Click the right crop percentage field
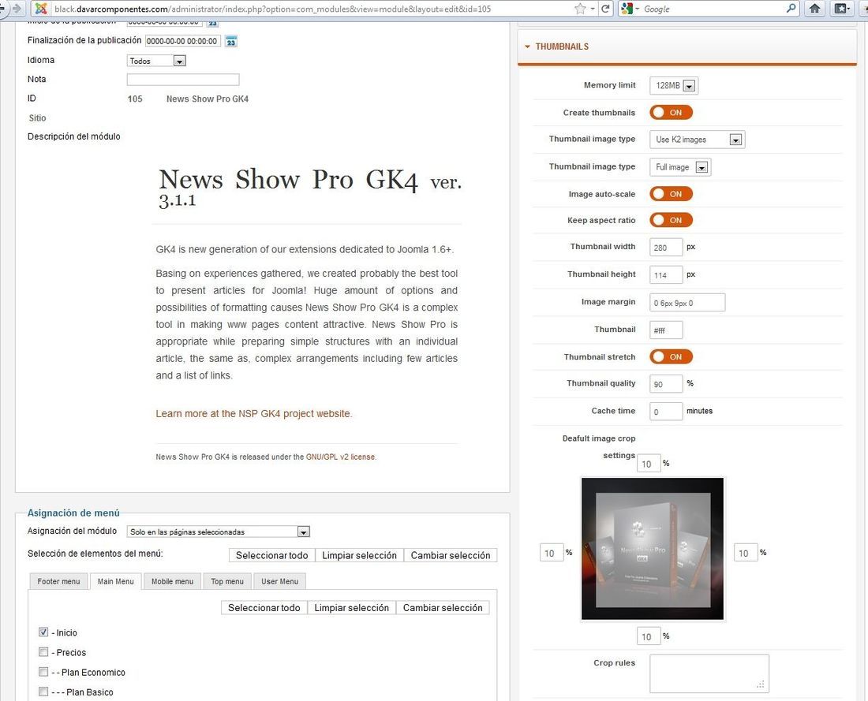This screenshot has width=868, height=701. 746,553
